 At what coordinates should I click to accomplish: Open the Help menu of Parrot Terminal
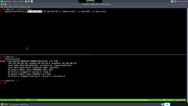[29, 7]
